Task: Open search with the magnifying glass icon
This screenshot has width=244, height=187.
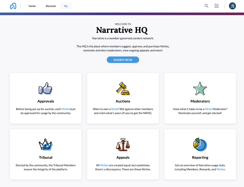Action: (x=206, y=6)
